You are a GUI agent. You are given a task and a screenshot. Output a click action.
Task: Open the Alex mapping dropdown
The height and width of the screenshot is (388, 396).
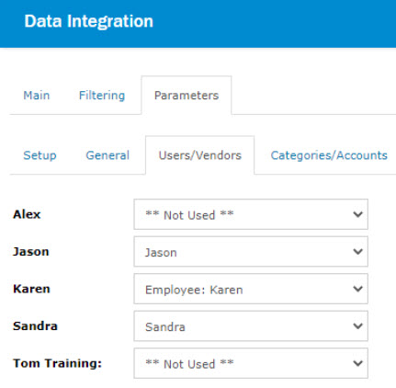point(251,214)
